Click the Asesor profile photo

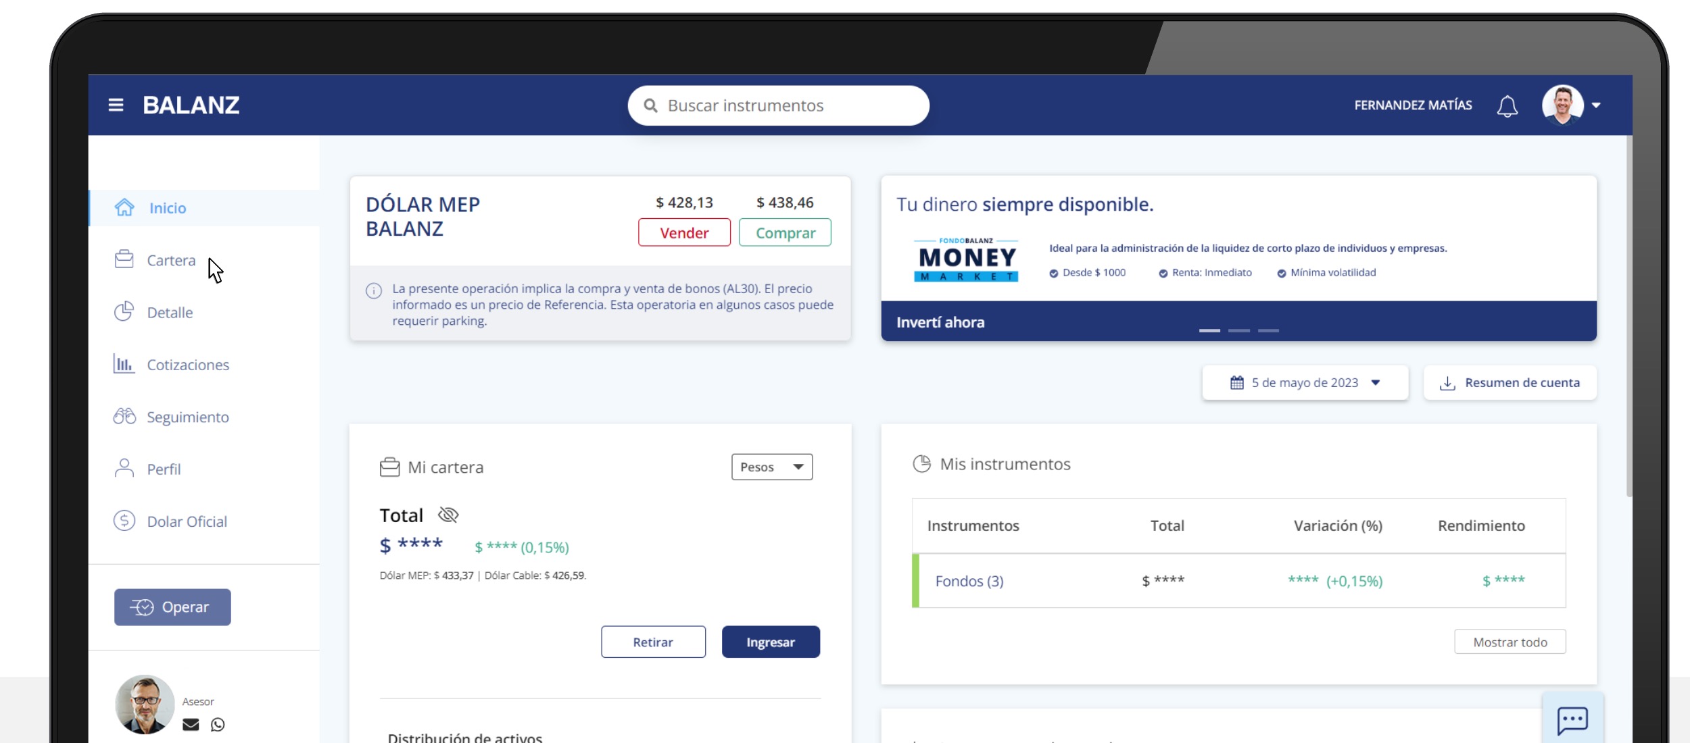coord(145,704)
